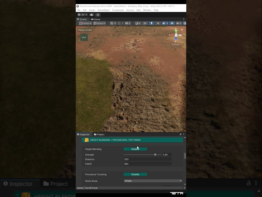Toggle the Inspector lock icon

click(181, 134)
